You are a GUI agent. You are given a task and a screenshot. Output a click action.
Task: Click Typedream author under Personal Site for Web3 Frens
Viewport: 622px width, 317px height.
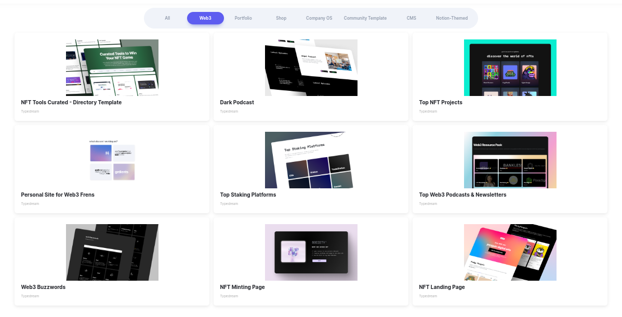tap(30, 204)
